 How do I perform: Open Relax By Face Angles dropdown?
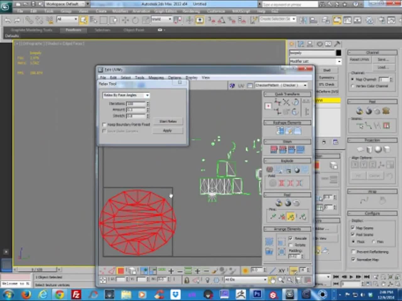pyautogui.click(x=126, y=95)
